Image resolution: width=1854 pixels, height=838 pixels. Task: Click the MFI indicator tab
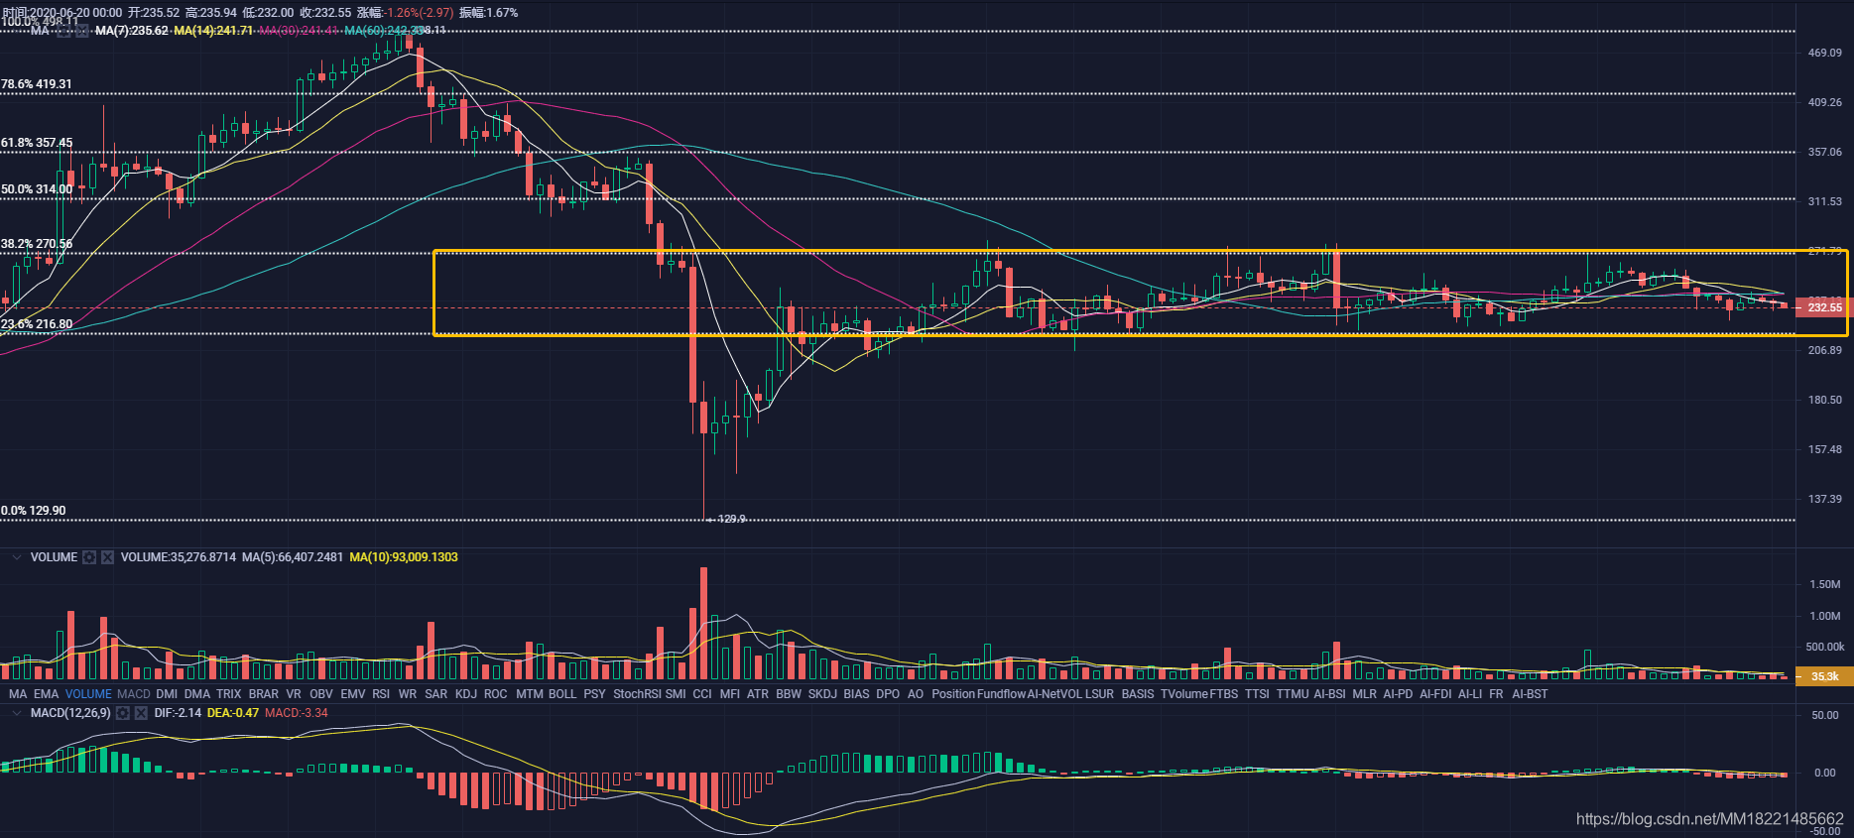[x=730, y=694]
